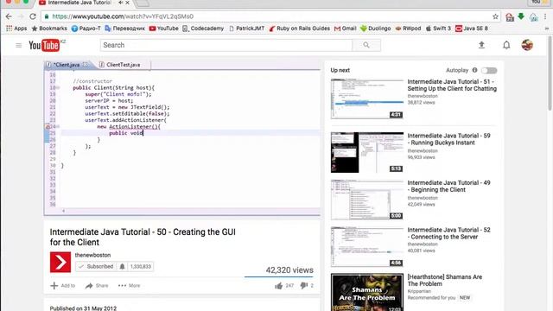Click into the YouTube Search field
This screenshot has width=553, height=311.
tap(226, 45)
